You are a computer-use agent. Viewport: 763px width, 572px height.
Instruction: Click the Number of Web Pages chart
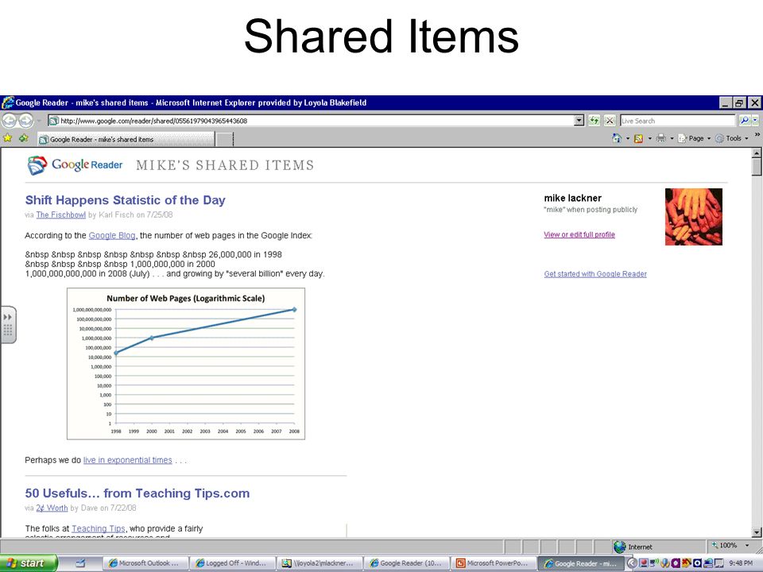[186, 364]
